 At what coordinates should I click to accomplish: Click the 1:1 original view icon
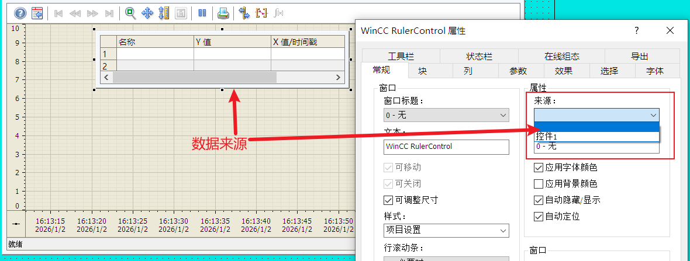pos(181,13)
